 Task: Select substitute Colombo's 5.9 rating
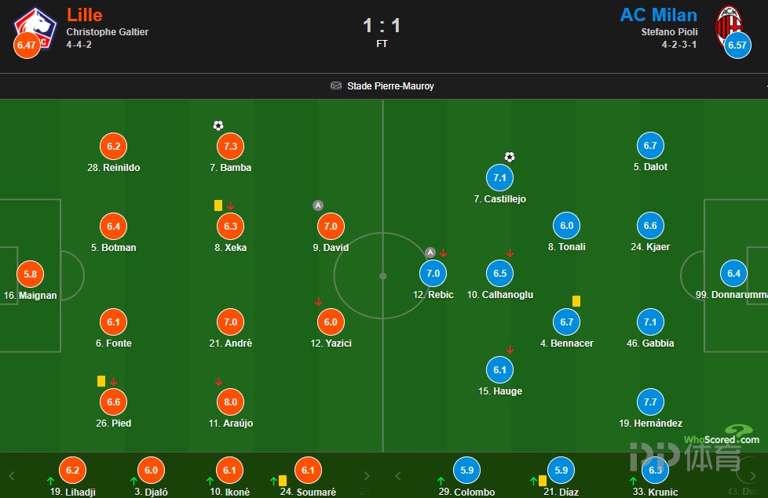coord(466,470)
